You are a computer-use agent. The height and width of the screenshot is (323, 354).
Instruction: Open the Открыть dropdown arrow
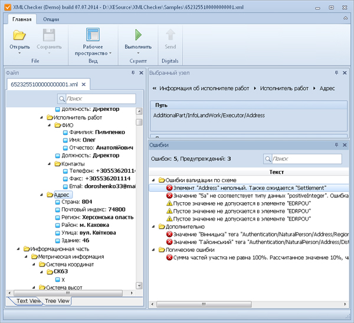19,53
